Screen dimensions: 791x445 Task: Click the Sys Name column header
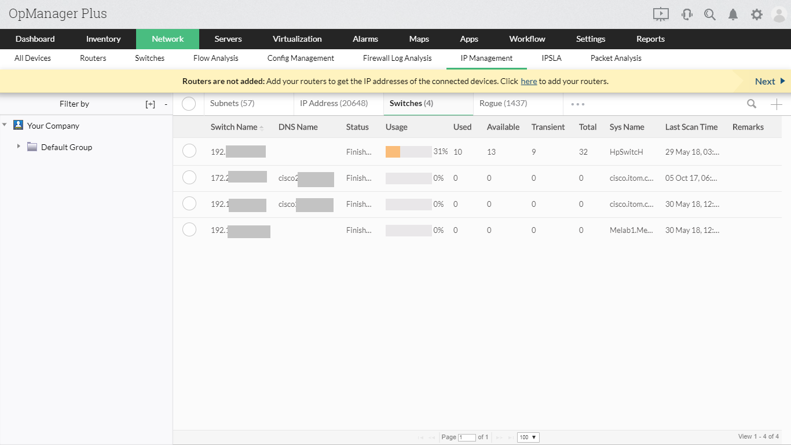(627, 127)
